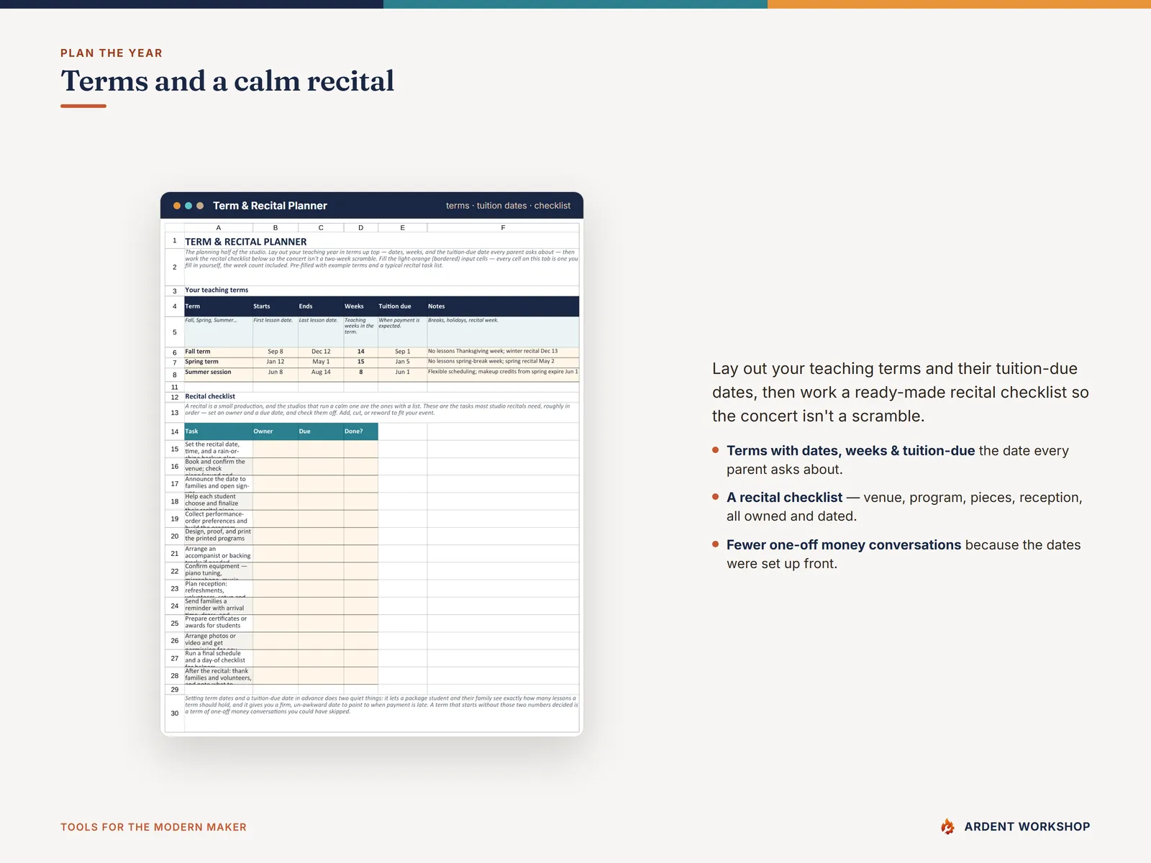
Task: Click 'Fewer one-off money conversations' bullet text
Action: (x=844, y=545)
